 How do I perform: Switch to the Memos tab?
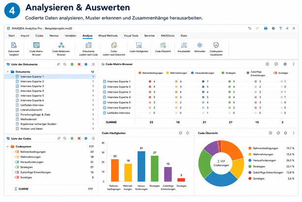(x=54, y=35)
